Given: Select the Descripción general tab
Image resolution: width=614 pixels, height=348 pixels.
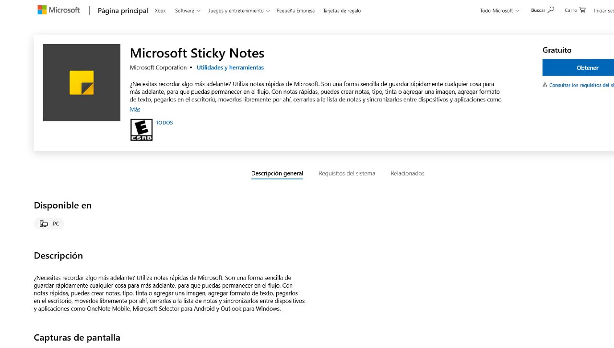Looking at the screenshot, I should [x=277, y=173].
